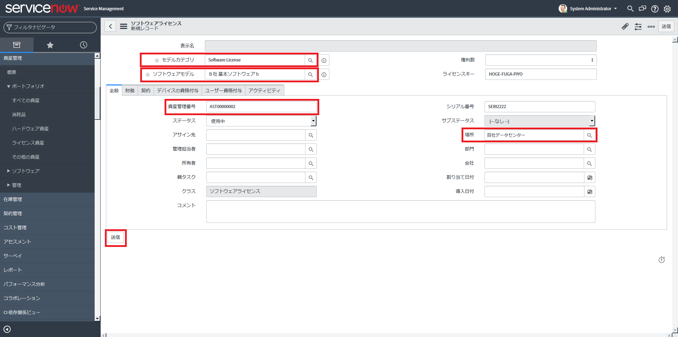Open the Connect chat sidebar icon
This screenshot has height=337, width=678.
point(643,8)
